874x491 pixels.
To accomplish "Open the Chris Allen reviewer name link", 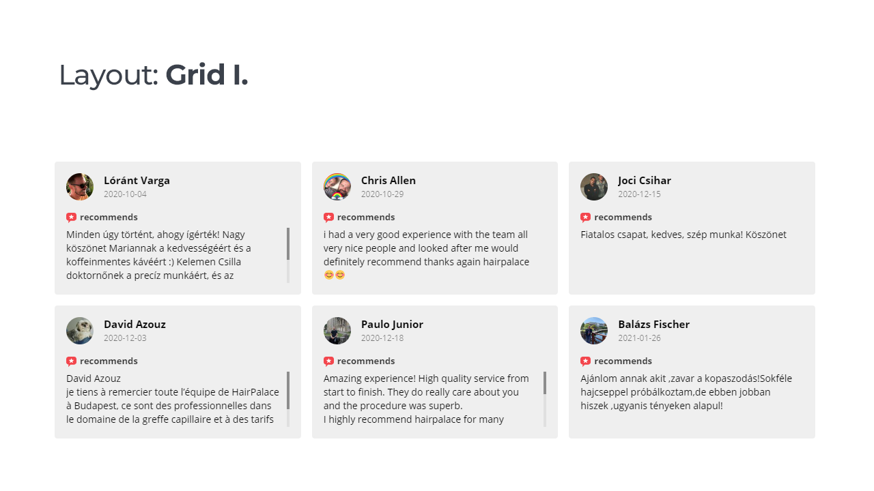I will click(x=389, y=181).
